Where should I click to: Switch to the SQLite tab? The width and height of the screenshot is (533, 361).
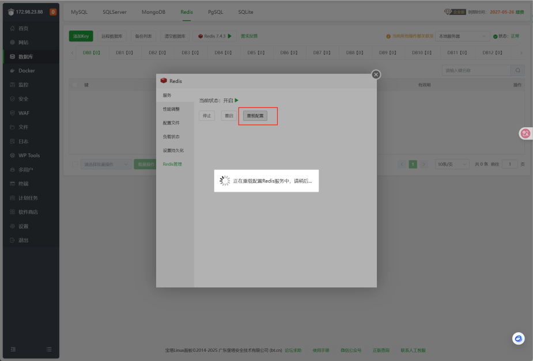pos(245,12)
